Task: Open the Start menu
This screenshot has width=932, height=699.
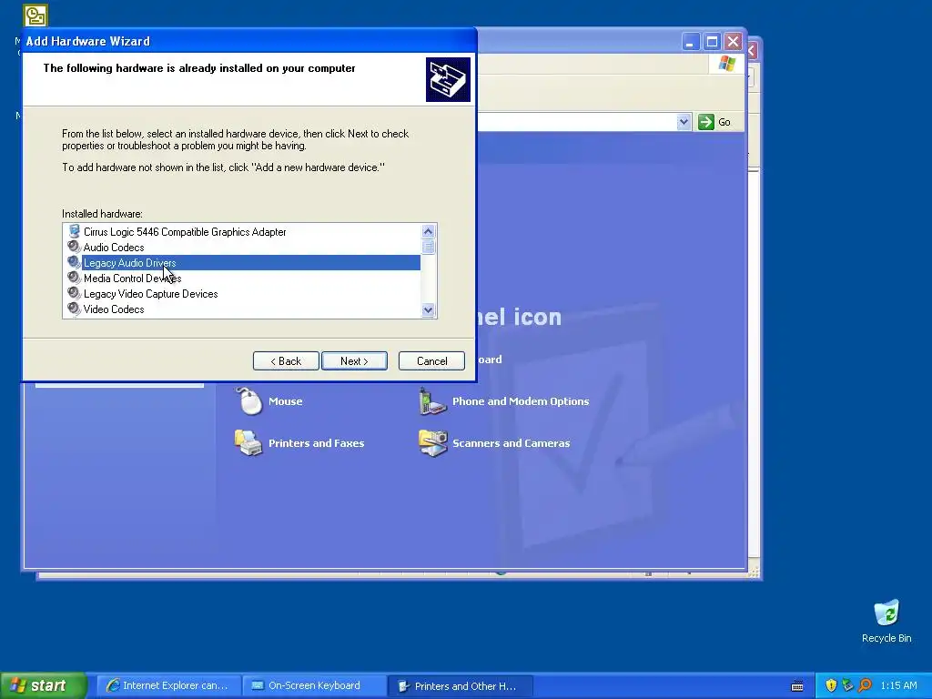Action: [x=44, y=685]
